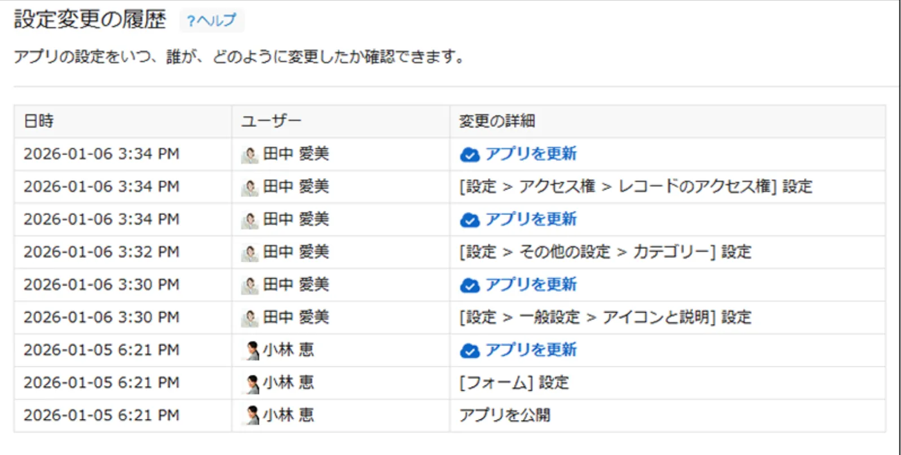Open the topmost アプリを更新 link
Viewport: 901px width, 455px height.
pyautogui.click(x=531, y=154)
